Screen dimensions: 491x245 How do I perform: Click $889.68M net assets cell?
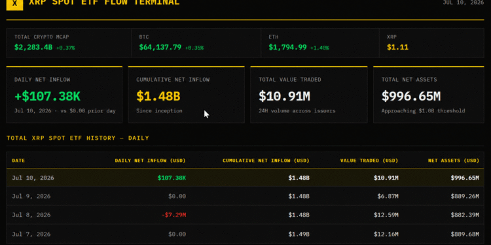(465, 234)
